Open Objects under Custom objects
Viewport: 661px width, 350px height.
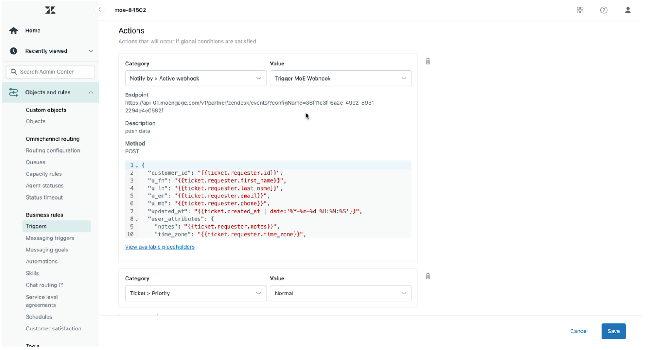point(36,121)
